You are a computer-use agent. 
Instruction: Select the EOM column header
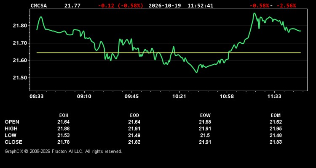276,115
